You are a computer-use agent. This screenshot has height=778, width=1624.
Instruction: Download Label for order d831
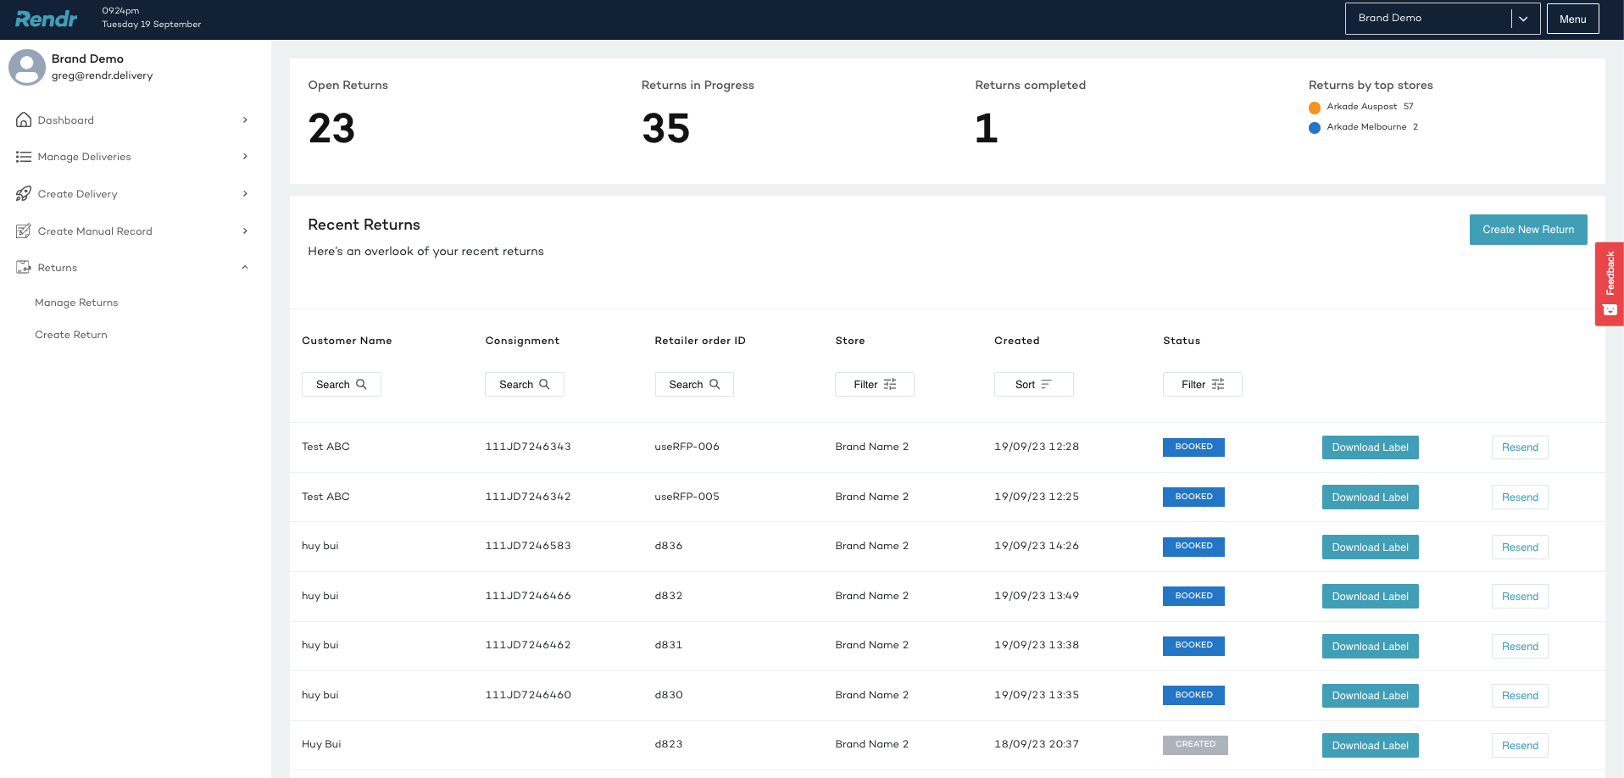pos(1371,647)
